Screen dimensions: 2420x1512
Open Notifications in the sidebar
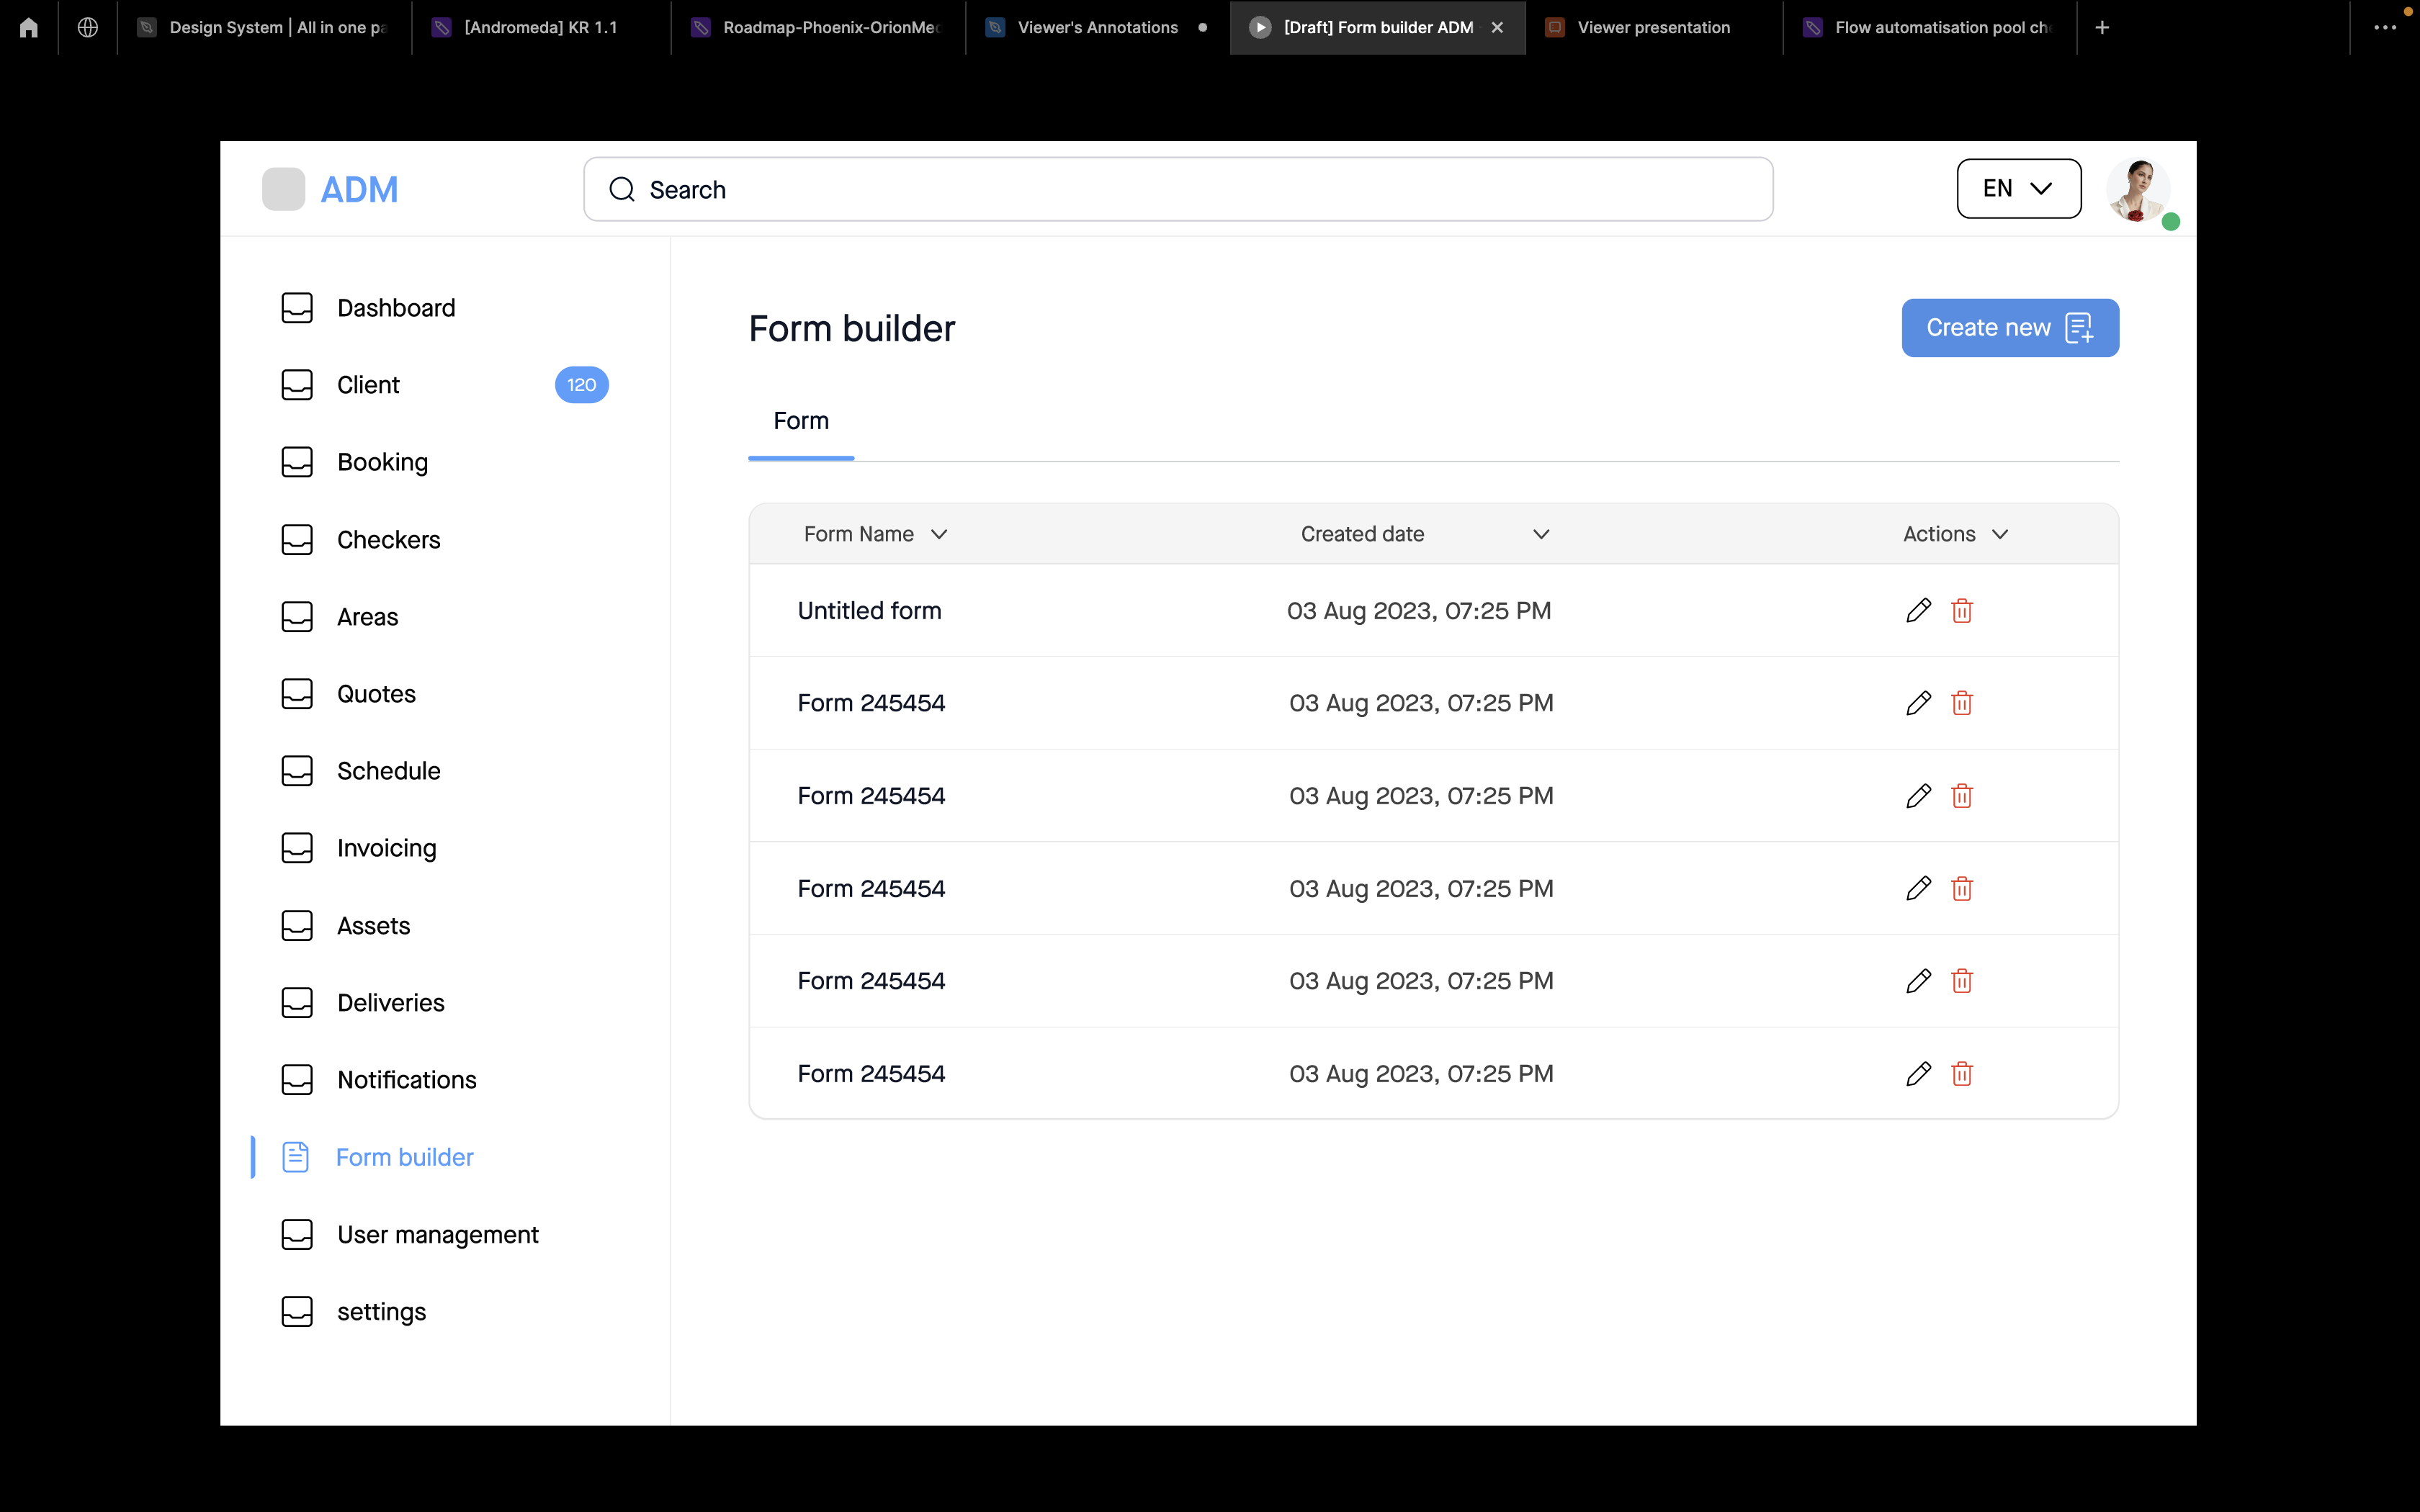point(406,1080)
